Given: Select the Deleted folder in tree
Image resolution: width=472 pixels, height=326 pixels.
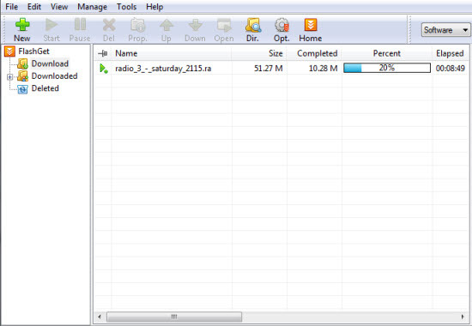Looking at the screenshot, I should point(45,88).
